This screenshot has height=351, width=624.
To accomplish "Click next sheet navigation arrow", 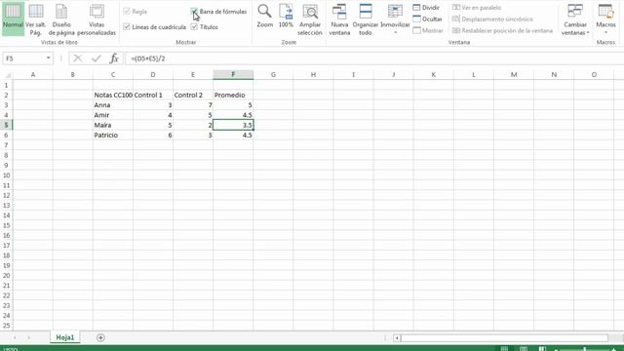I will pos(28,338).
